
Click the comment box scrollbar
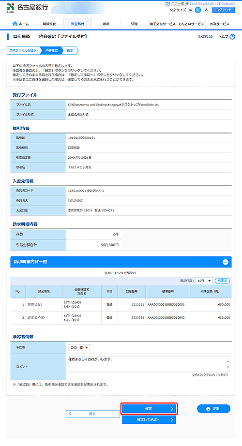228,364
